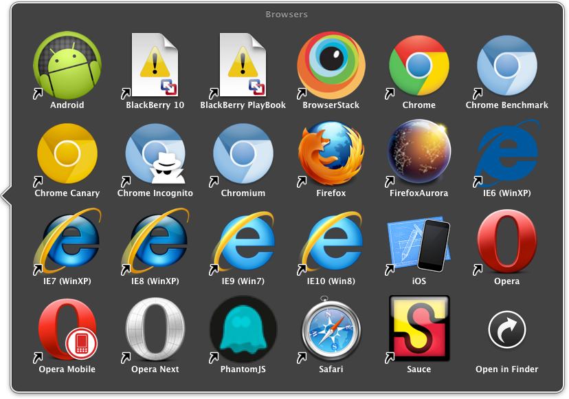Viewport: 569px width, 399px height.
Task: Start Chrome Canary
Action: click(x=66, y=154)
